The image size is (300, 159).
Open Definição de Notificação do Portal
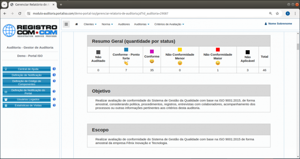tap(27, 92)
